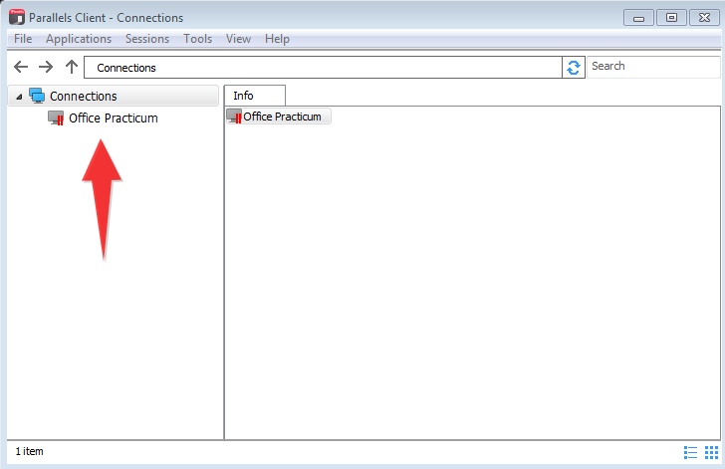
Task: Maximize the Parallels Client window
Action: [671, 18]
